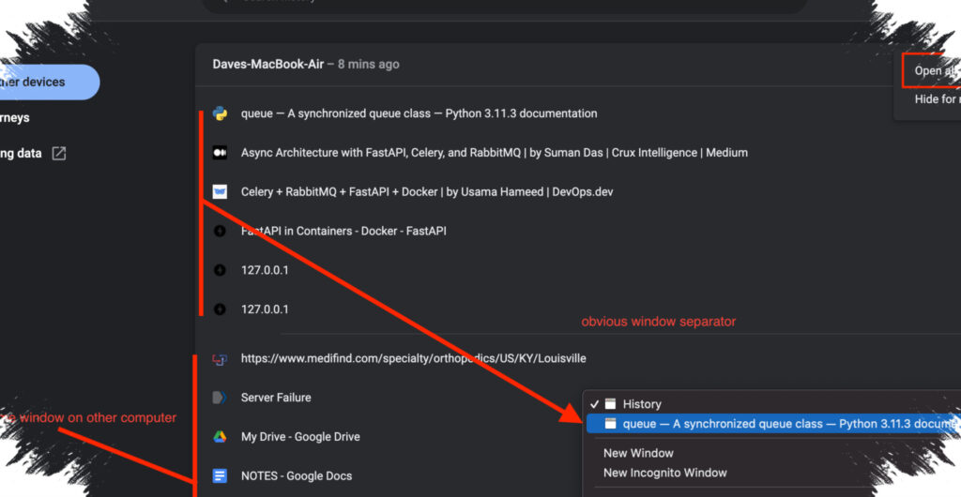961x497 pixels.
Task: Click the window icon beside highlighted queue menu item
Action: point(610,424)
